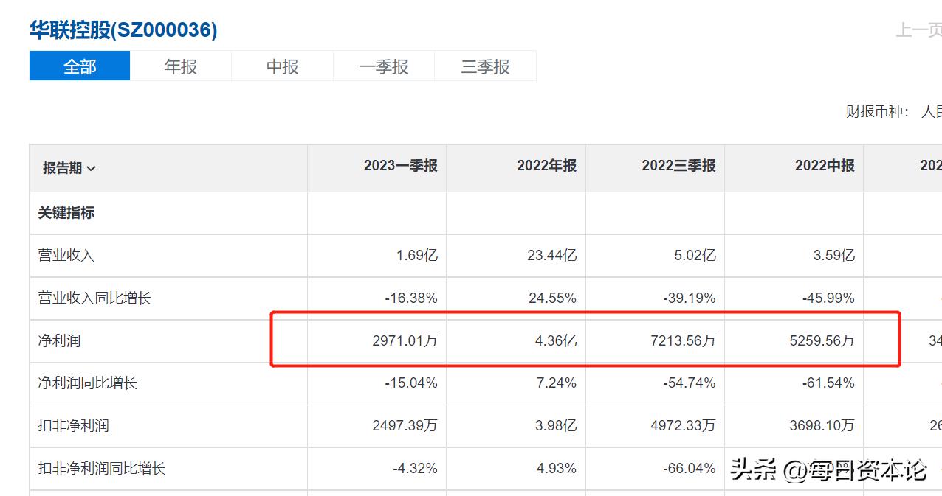
Task: Click the 2022三季报 column header
Action: pyautogui.click(x=678, y=167)
